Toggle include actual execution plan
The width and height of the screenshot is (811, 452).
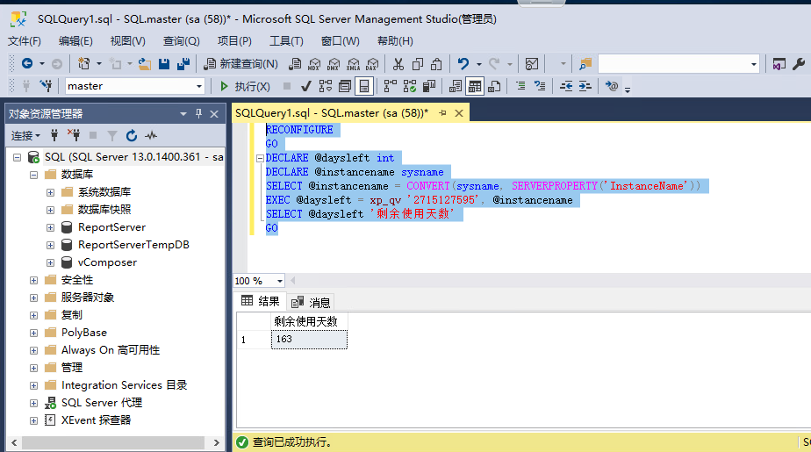click(390, 86)
